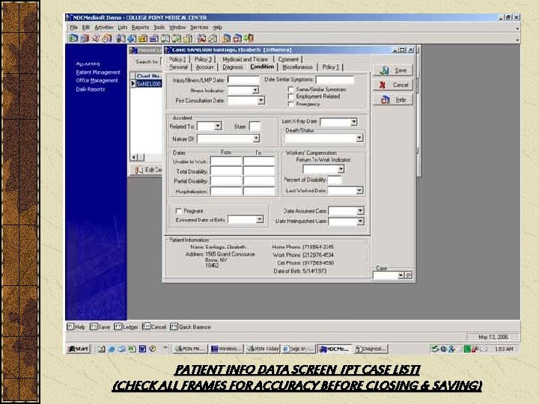Open Accounting in the sidebar
Image resolution: width=539 pixels, height=404 pixels.
click(x=88, y=64)
